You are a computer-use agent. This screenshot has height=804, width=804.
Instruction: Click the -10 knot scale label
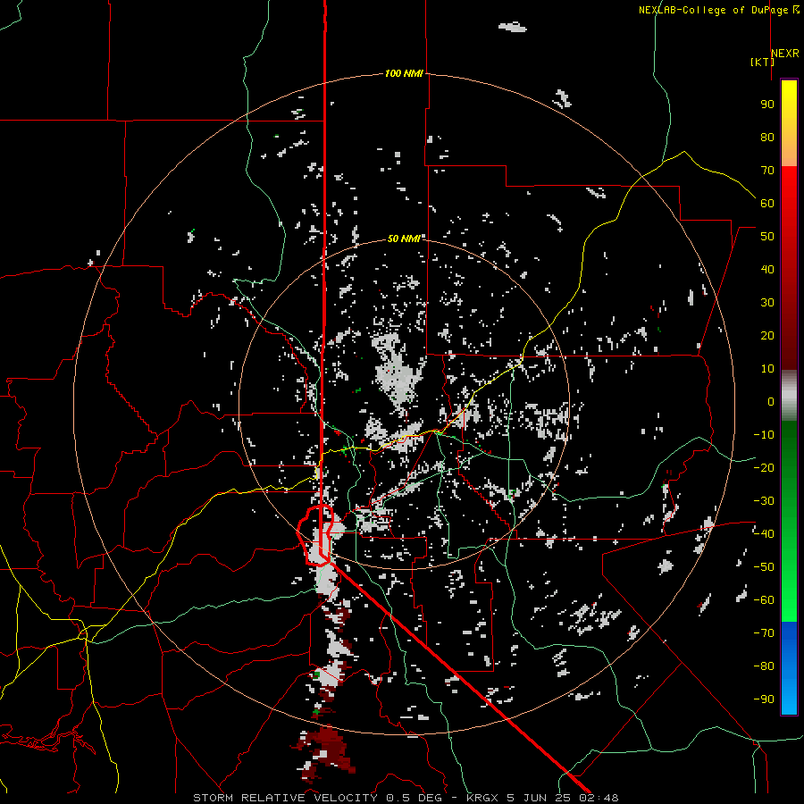(x=764, y=435)
